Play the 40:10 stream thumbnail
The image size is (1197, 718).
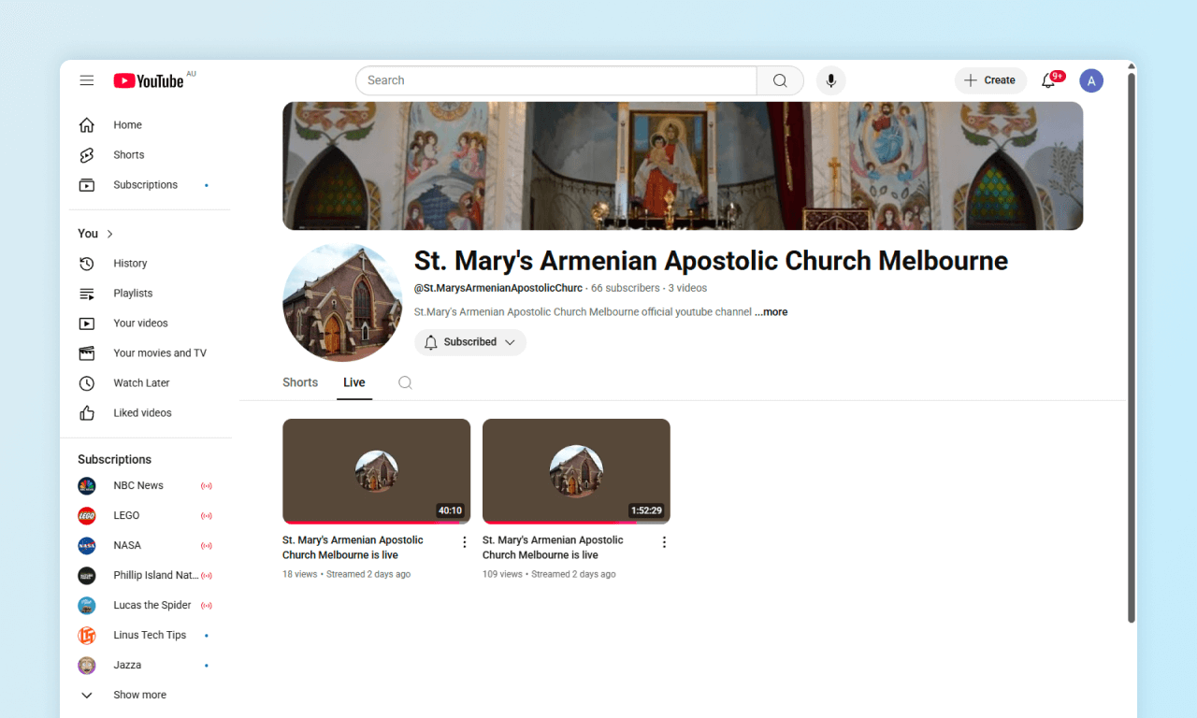[x=376, y=471]
